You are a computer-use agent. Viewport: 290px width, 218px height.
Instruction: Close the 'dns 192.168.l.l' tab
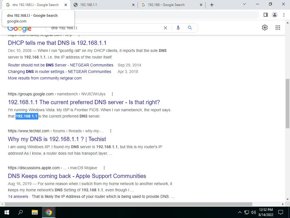coord(66,5)
